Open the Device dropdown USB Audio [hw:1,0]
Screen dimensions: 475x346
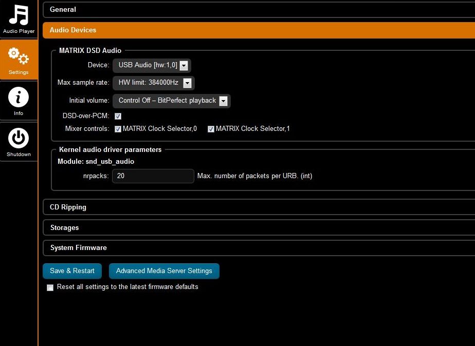pos(152,65)
